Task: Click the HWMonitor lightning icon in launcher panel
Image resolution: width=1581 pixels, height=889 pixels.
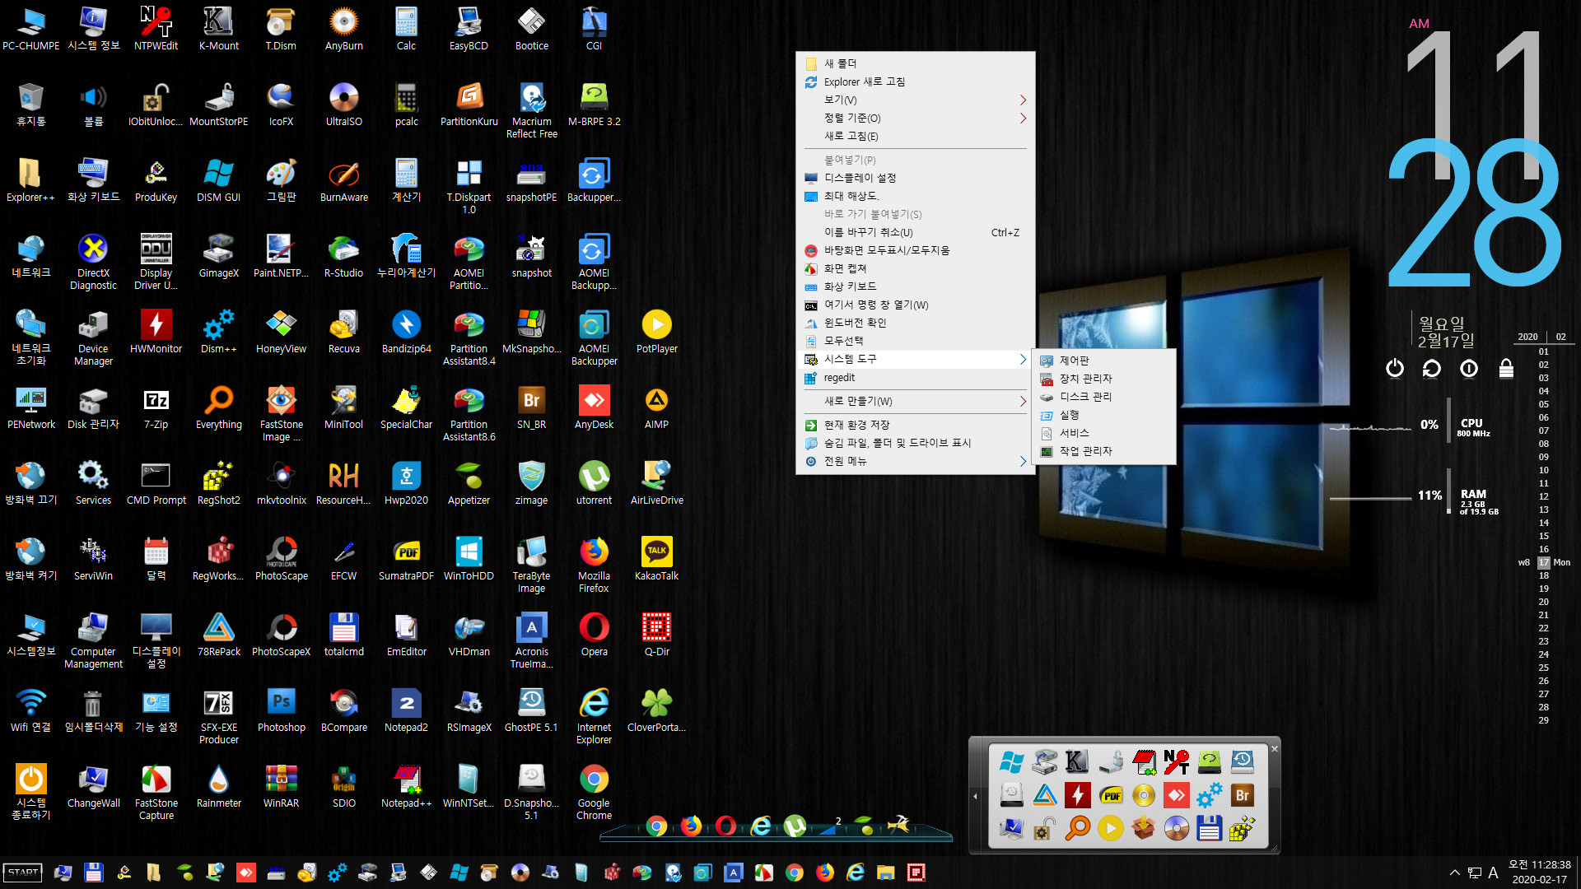Action: (1077, 795)
